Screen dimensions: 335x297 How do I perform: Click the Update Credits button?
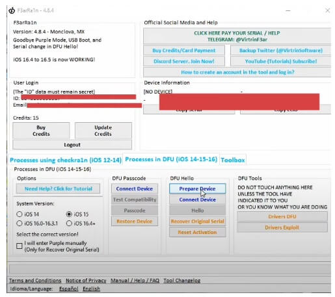(103, 131)
